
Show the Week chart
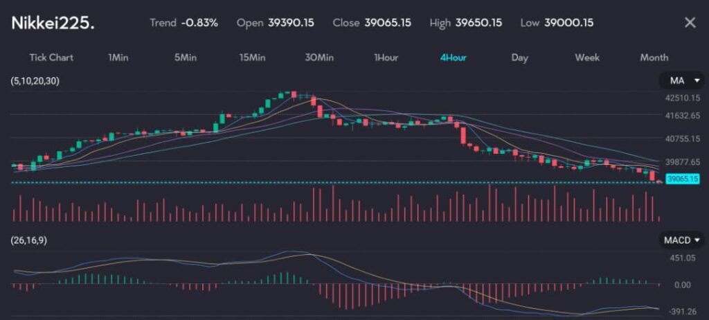(x=587, y=57)
